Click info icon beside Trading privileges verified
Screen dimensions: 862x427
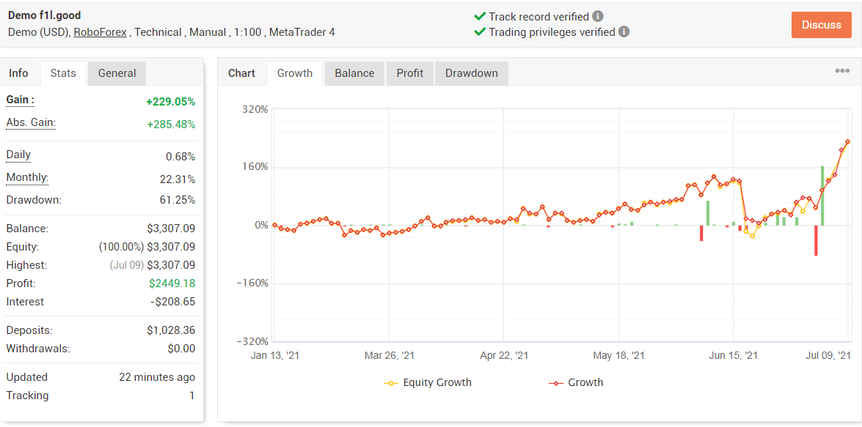[x=624, y=31]
